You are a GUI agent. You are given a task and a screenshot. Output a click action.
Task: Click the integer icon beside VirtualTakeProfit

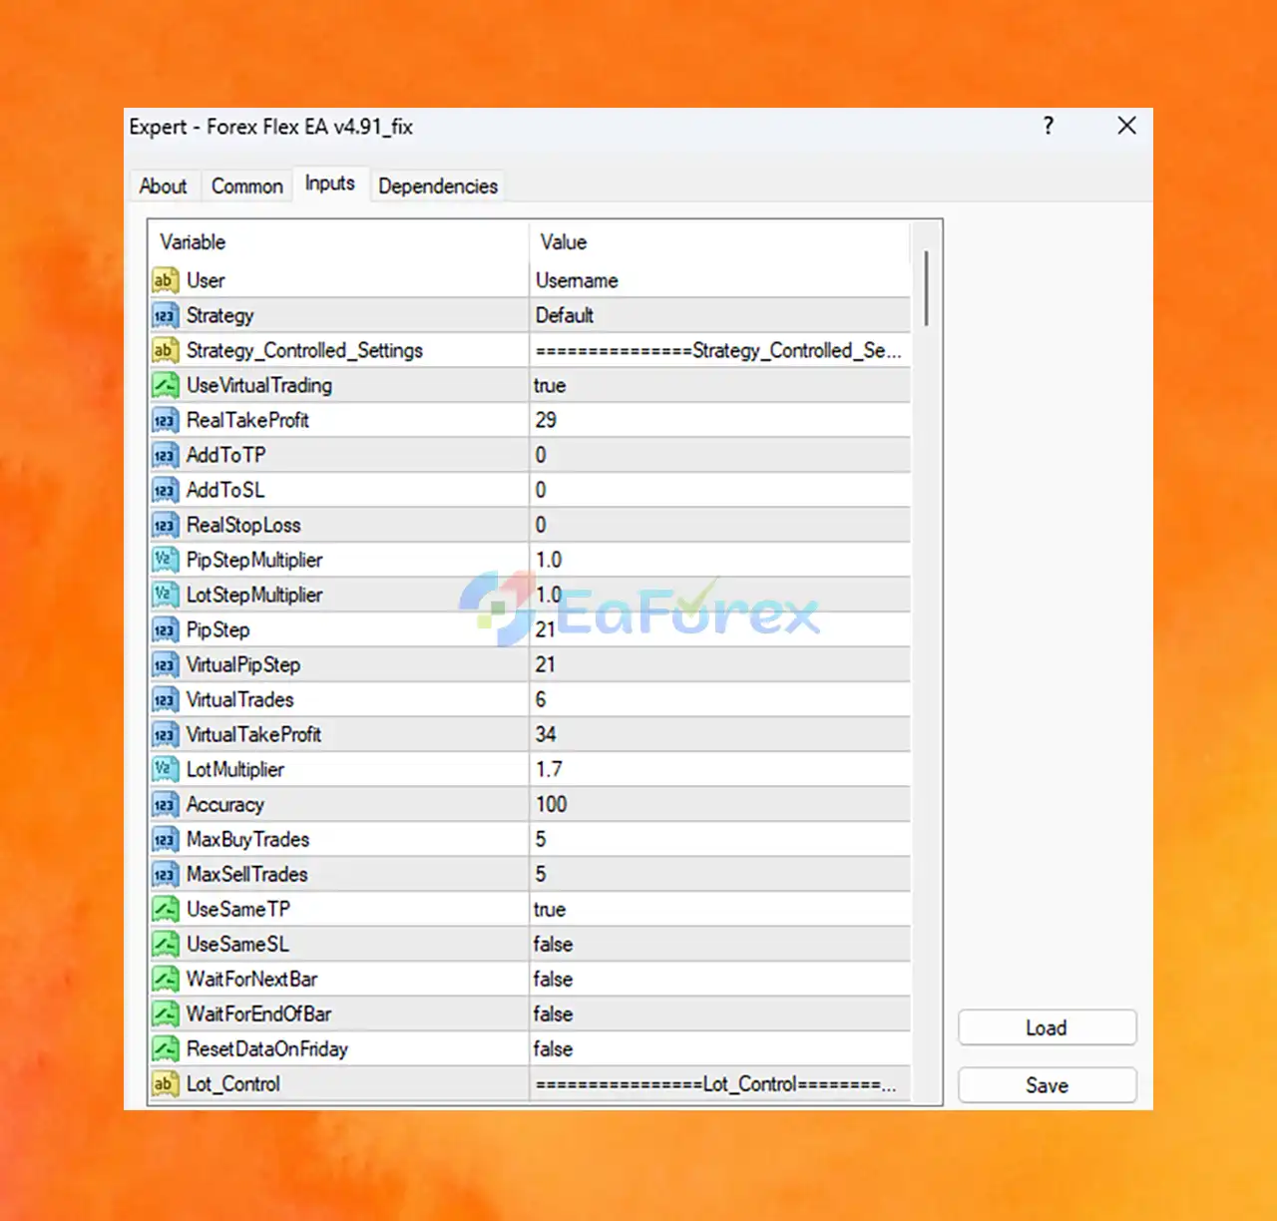pos(165,734)
